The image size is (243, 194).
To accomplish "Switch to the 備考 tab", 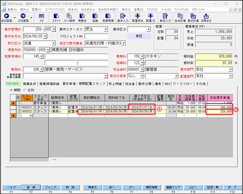I will [x=158, y=84].
